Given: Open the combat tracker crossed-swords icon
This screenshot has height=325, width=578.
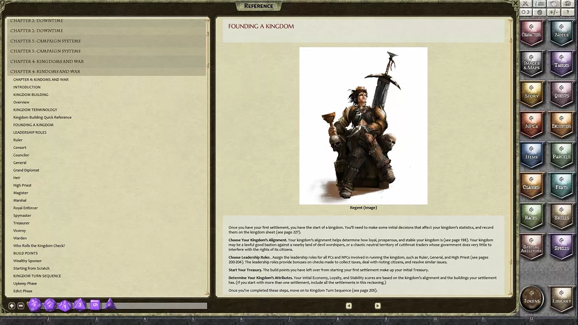Looking at the screenshot, I should pyautogui.click(x=526, y=4).
